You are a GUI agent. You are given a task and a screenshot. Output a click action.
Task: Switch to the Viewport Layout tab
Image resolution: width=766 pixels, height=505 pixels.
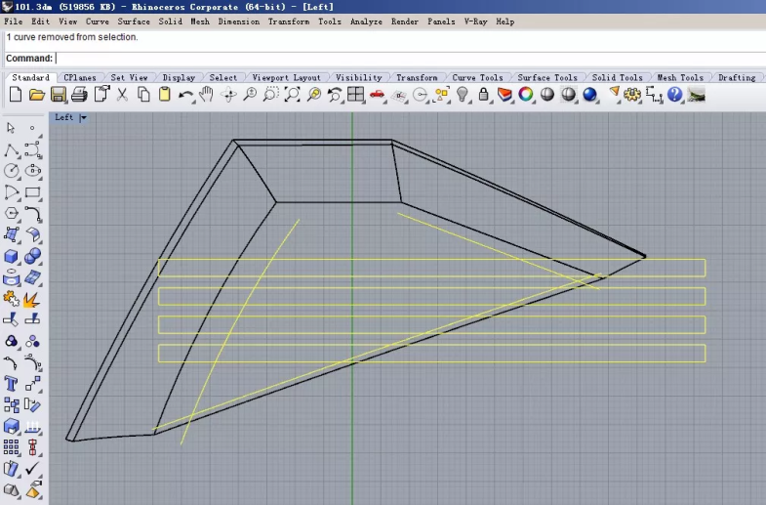coord(286,78)
